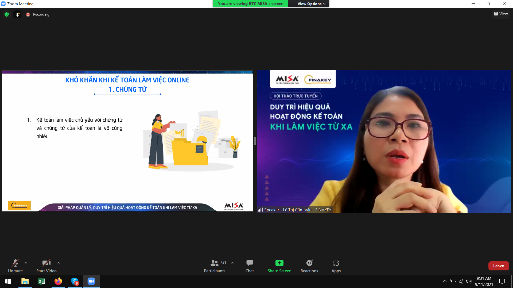Start Video camera
513x288 pixels.
click(46, 266)
